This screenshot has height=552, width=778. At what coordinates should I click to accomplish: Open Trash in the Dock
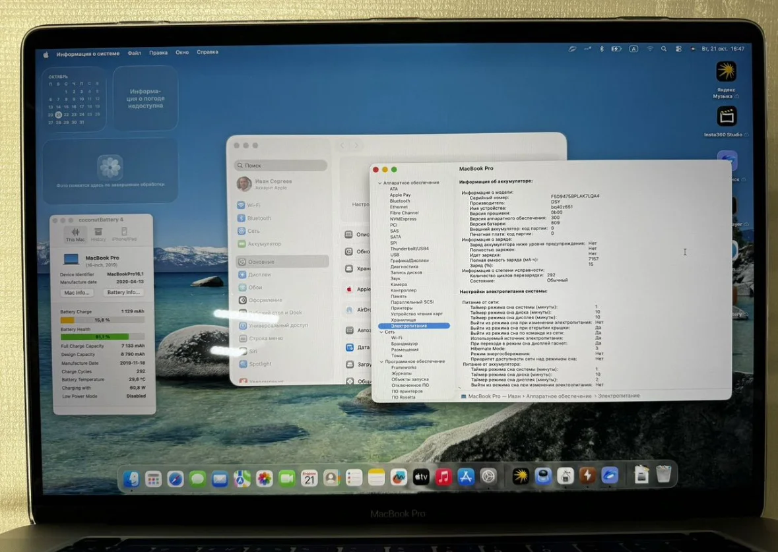pos(663,474)
